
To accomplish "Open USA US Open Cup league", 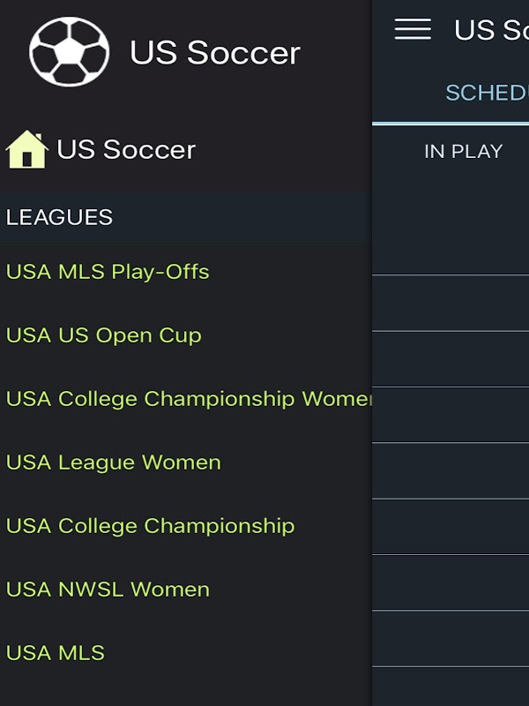I will (x=104, y=335).
